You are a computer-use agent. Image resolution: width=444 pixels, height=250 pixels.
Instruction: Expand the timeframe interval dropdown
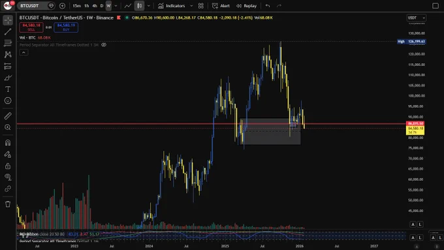tap(116, 6)
